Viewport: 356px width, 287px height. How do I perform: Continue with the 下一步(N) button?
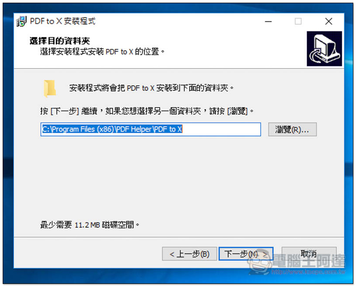click(x=246, y=254)
